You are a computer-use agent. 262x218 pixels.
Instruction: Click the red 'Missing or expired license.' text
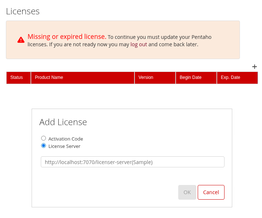67,37
